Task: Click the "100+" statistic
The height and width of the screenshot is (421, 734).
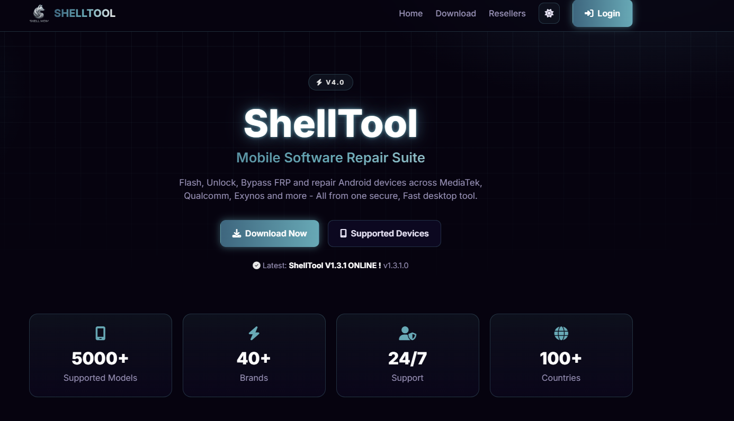Action: coord(561,359)
